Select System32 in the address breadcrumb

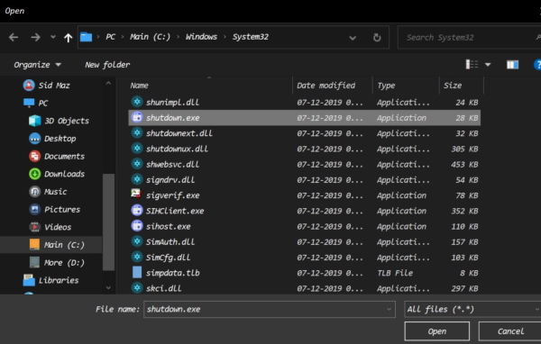(x=251, y=37)
